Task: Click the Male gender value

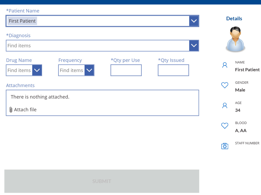Action: pos(240,90)
